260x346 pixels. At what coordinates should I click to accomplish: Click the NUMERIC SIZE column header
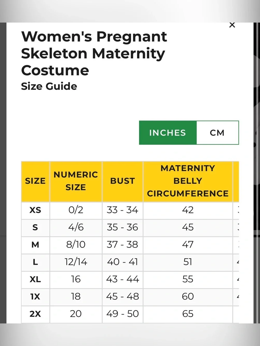pyautogui.click(x=76, y=181)
